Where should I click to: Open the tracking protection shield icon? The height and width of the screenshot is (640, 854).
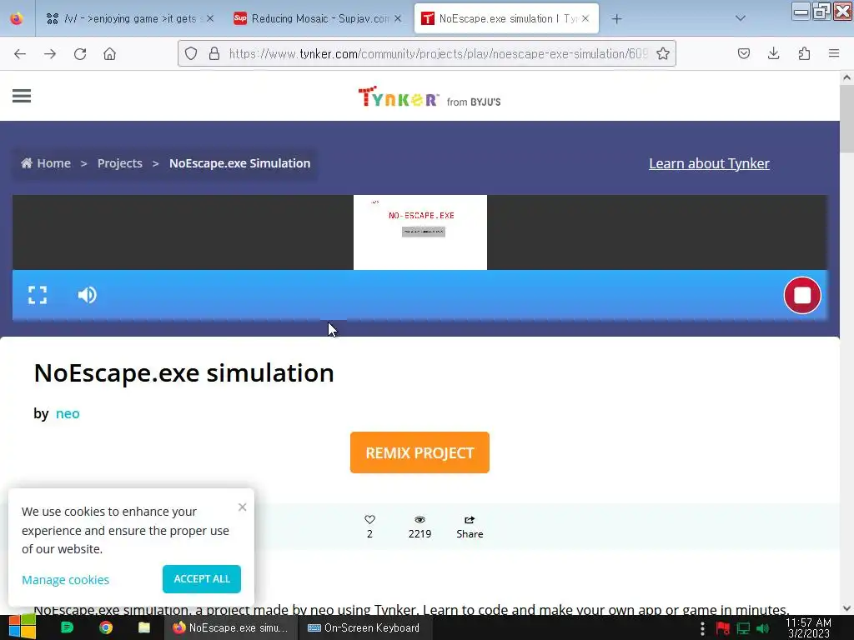(191, 53)
